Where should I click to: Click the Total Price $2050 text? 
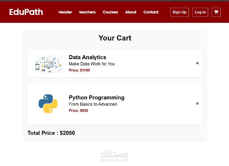(51, 133)
